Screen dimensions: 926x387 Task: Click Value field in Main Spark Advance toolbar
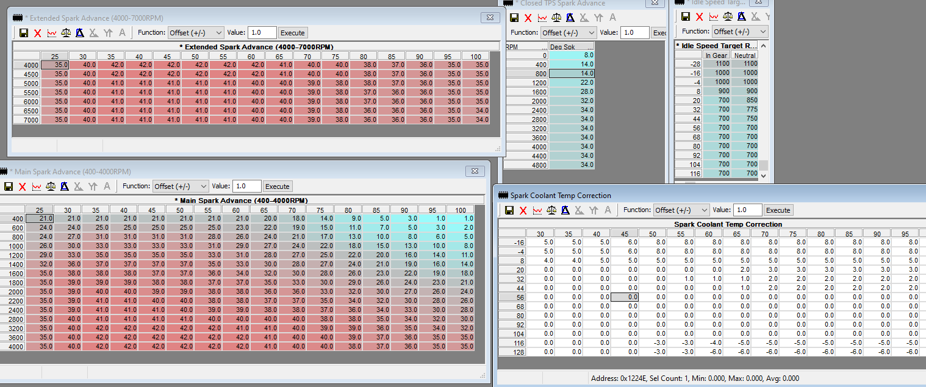[x=246, y=186]
